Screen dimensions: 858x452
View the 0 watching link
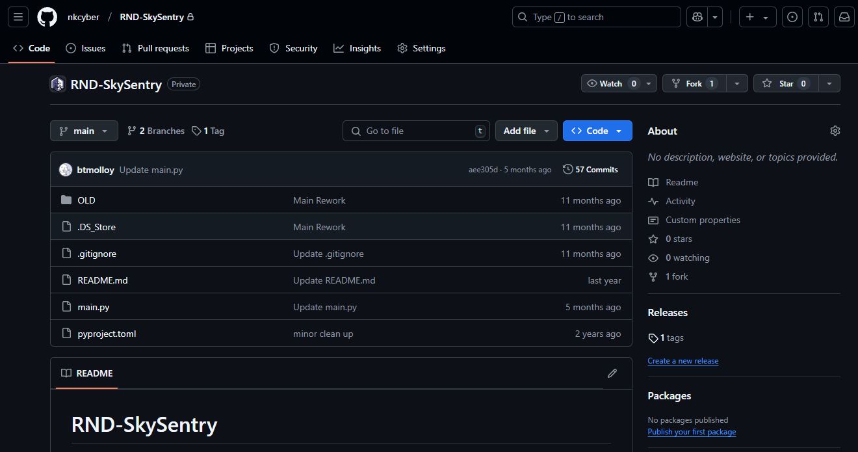(679, 258)
